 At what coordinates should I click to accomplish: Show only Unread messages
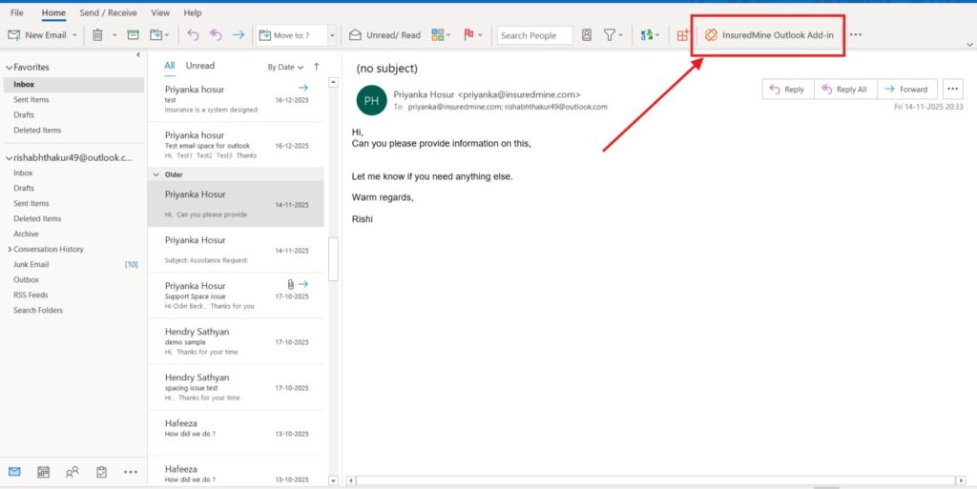[199, 66]
